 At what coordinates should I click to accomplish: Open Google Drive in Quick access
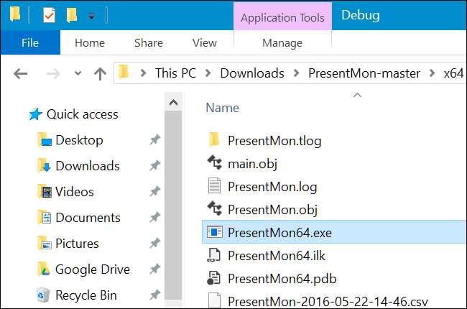tap(92, 269)
